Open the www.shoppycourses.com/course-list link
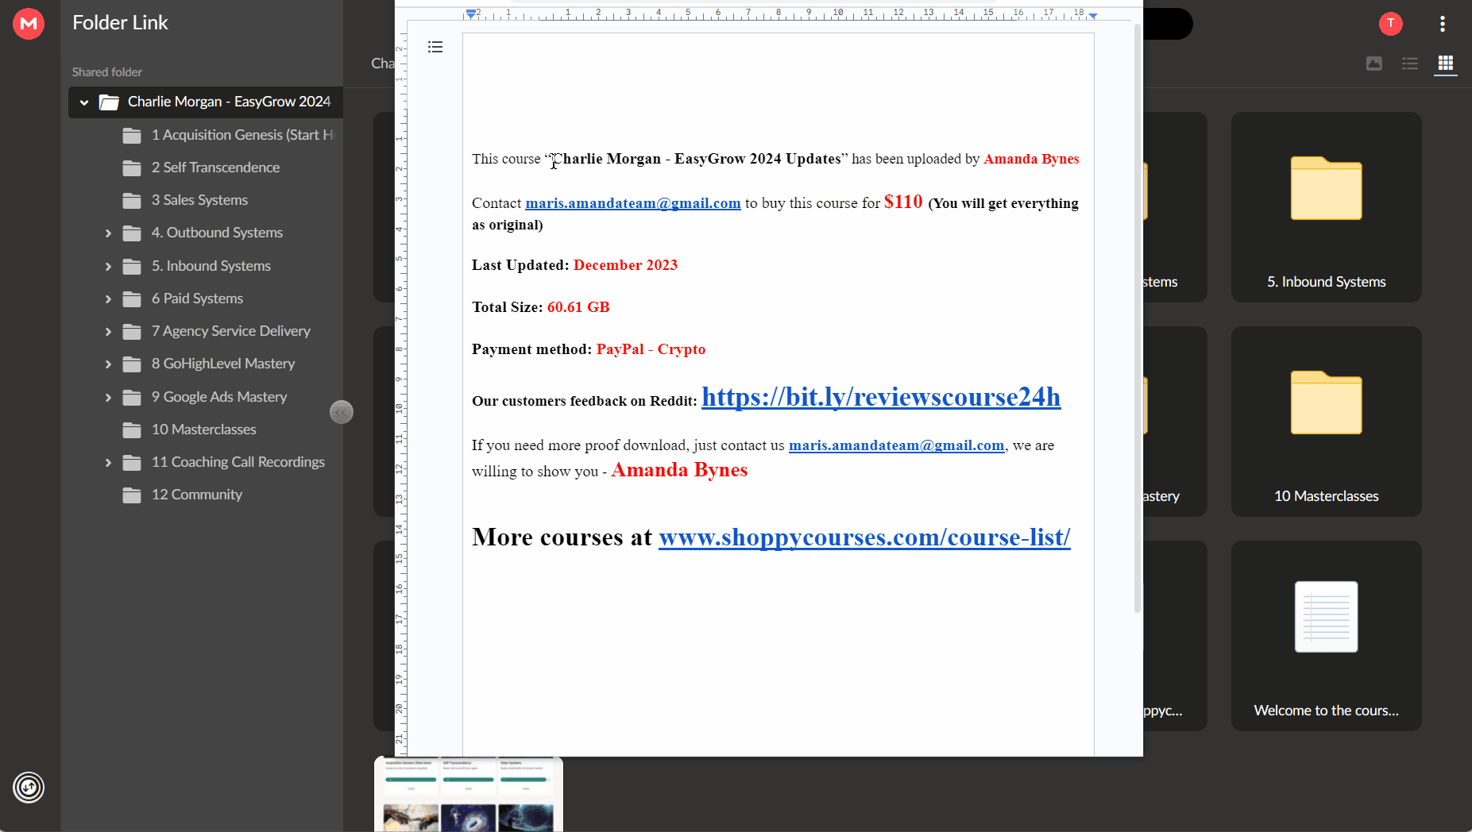The width and height of the screenshot is (1472, 832). point(864,537)
